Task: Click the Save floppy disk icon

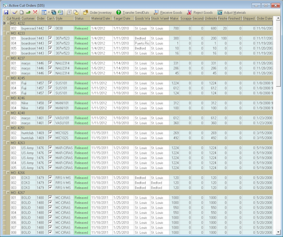Action: pyautogui.click(x=6, y=13)
